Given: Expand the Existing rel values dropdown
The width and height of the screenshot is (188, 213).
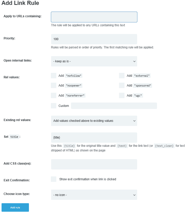Looking at the screenshot, I should [94, 121].
